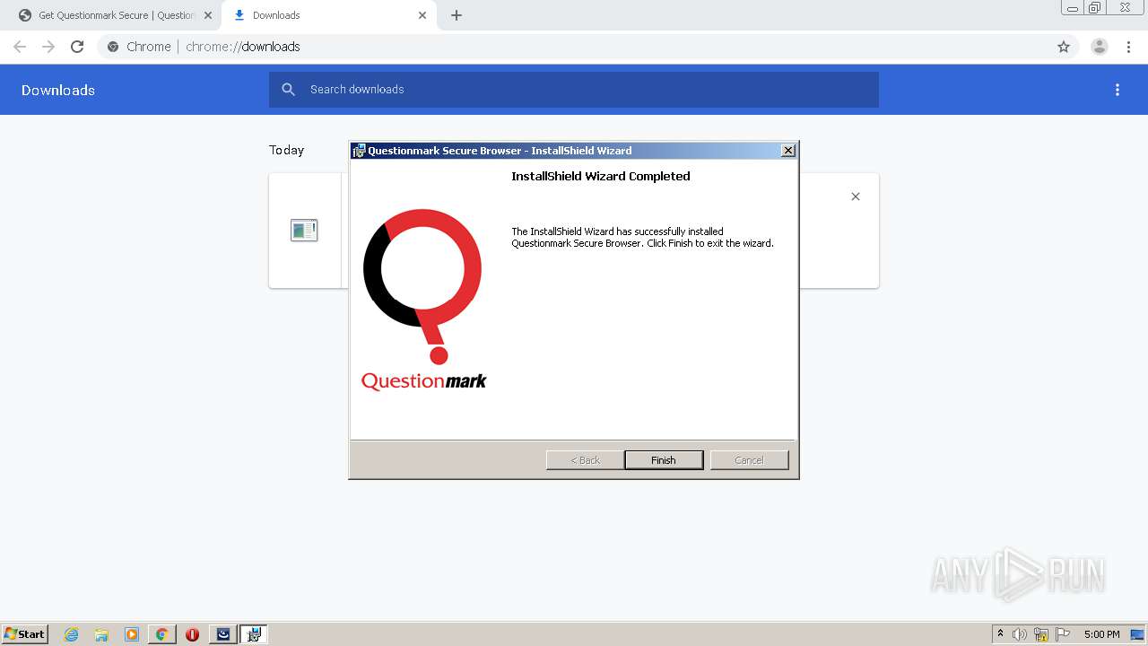Click the successfully installed message text
The image size is (1148, 646).
pos(642,237)
